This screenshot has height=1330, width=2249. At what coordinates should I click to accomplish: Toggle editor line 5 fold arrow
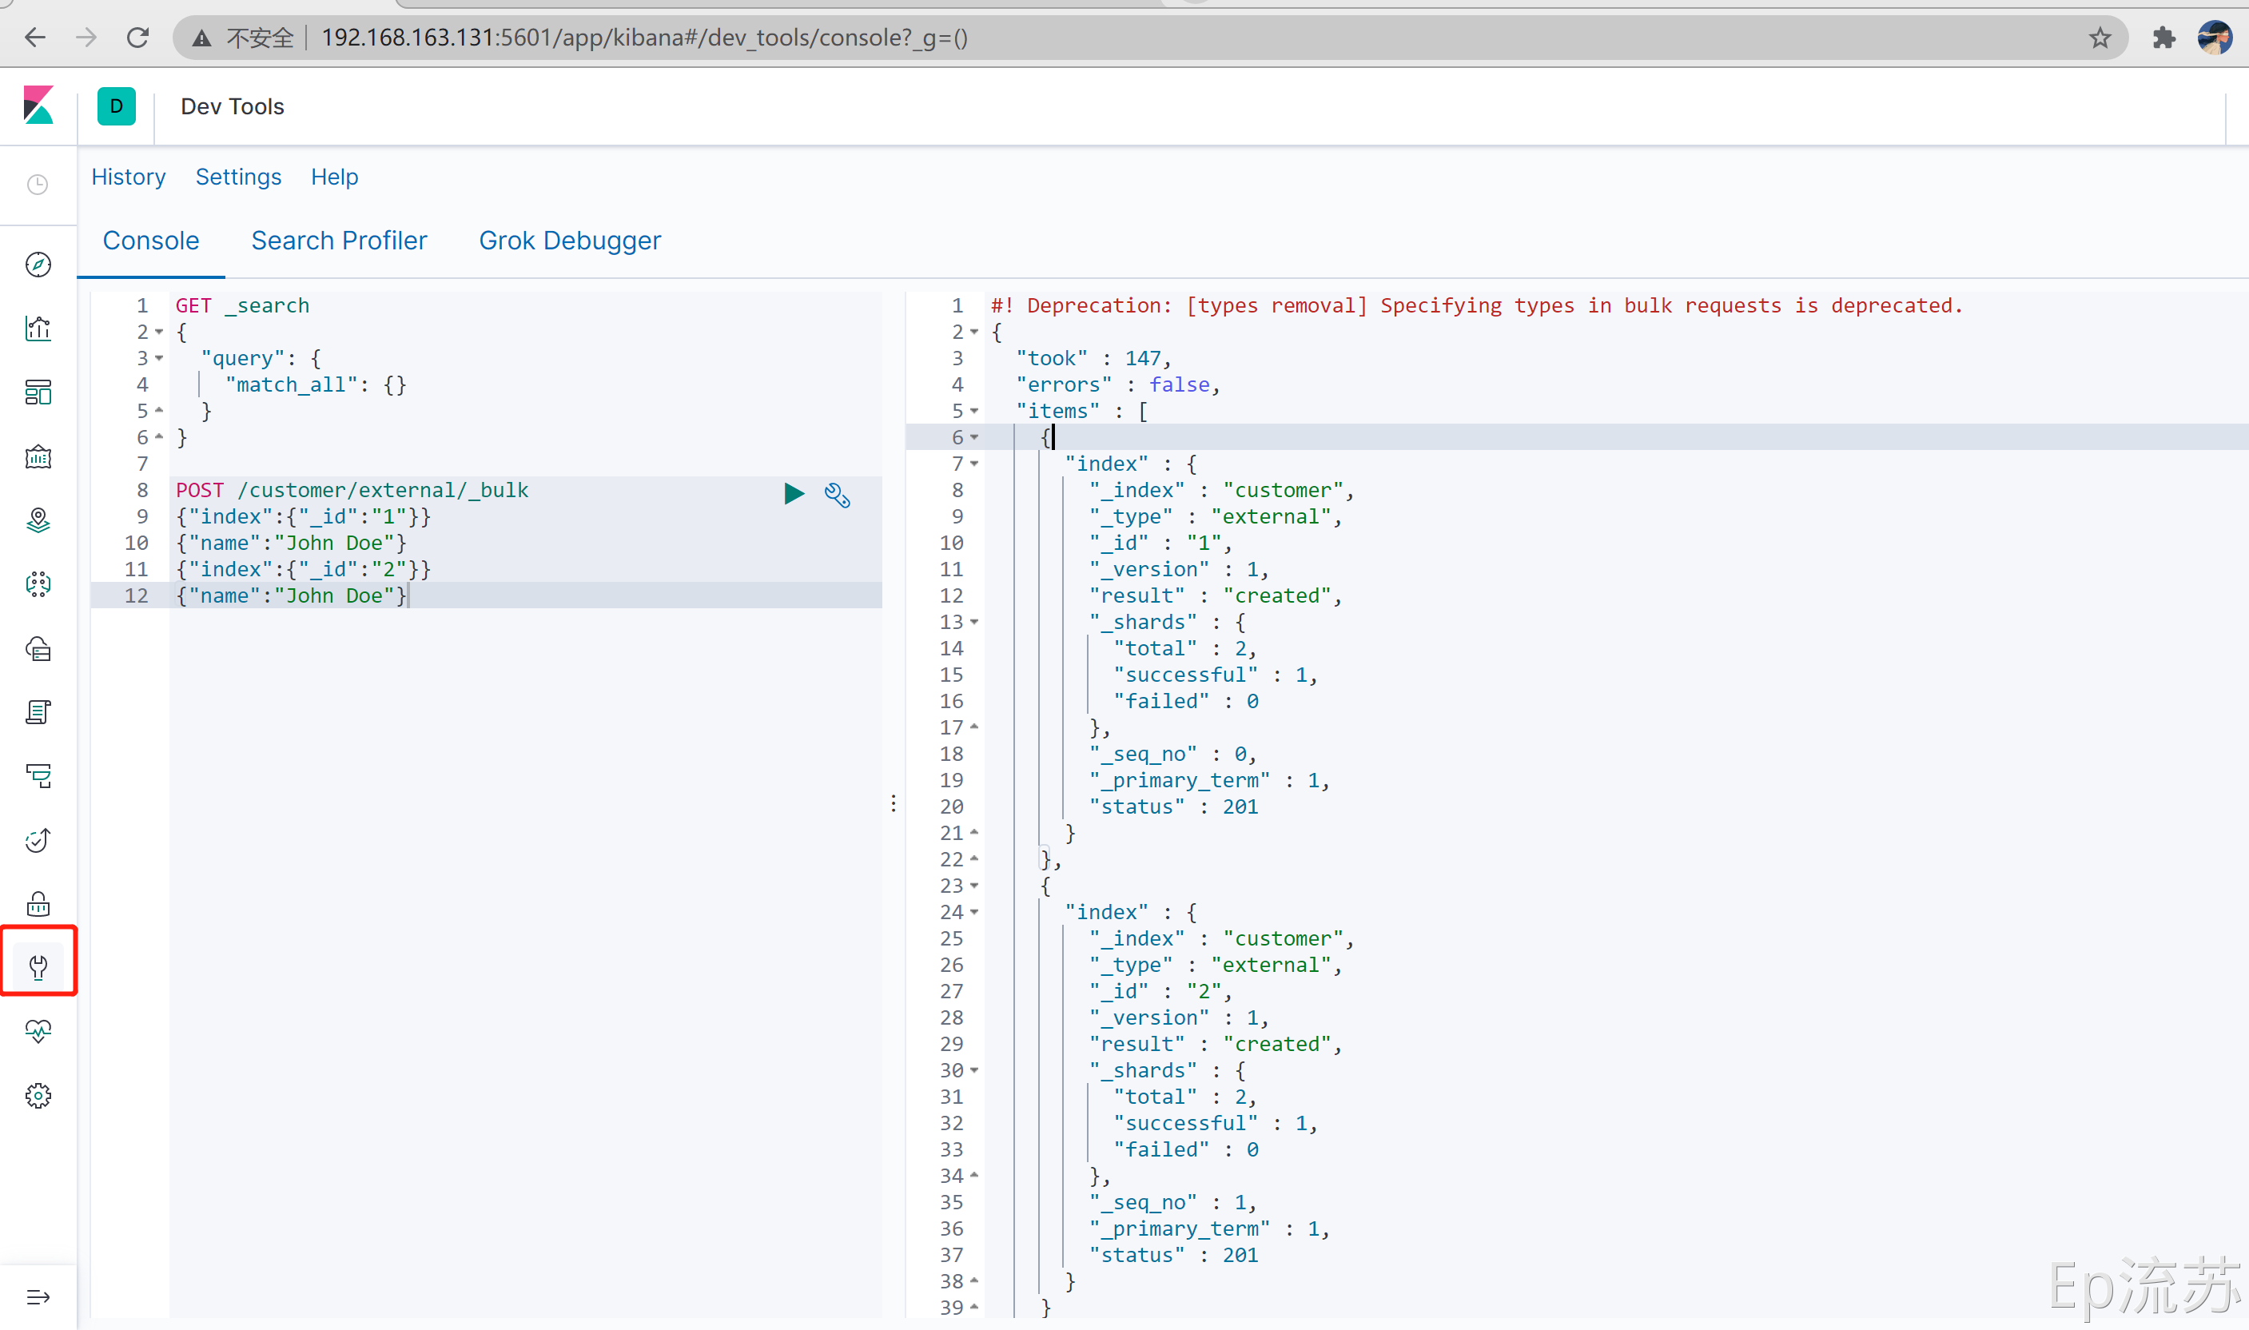point(160,411)
